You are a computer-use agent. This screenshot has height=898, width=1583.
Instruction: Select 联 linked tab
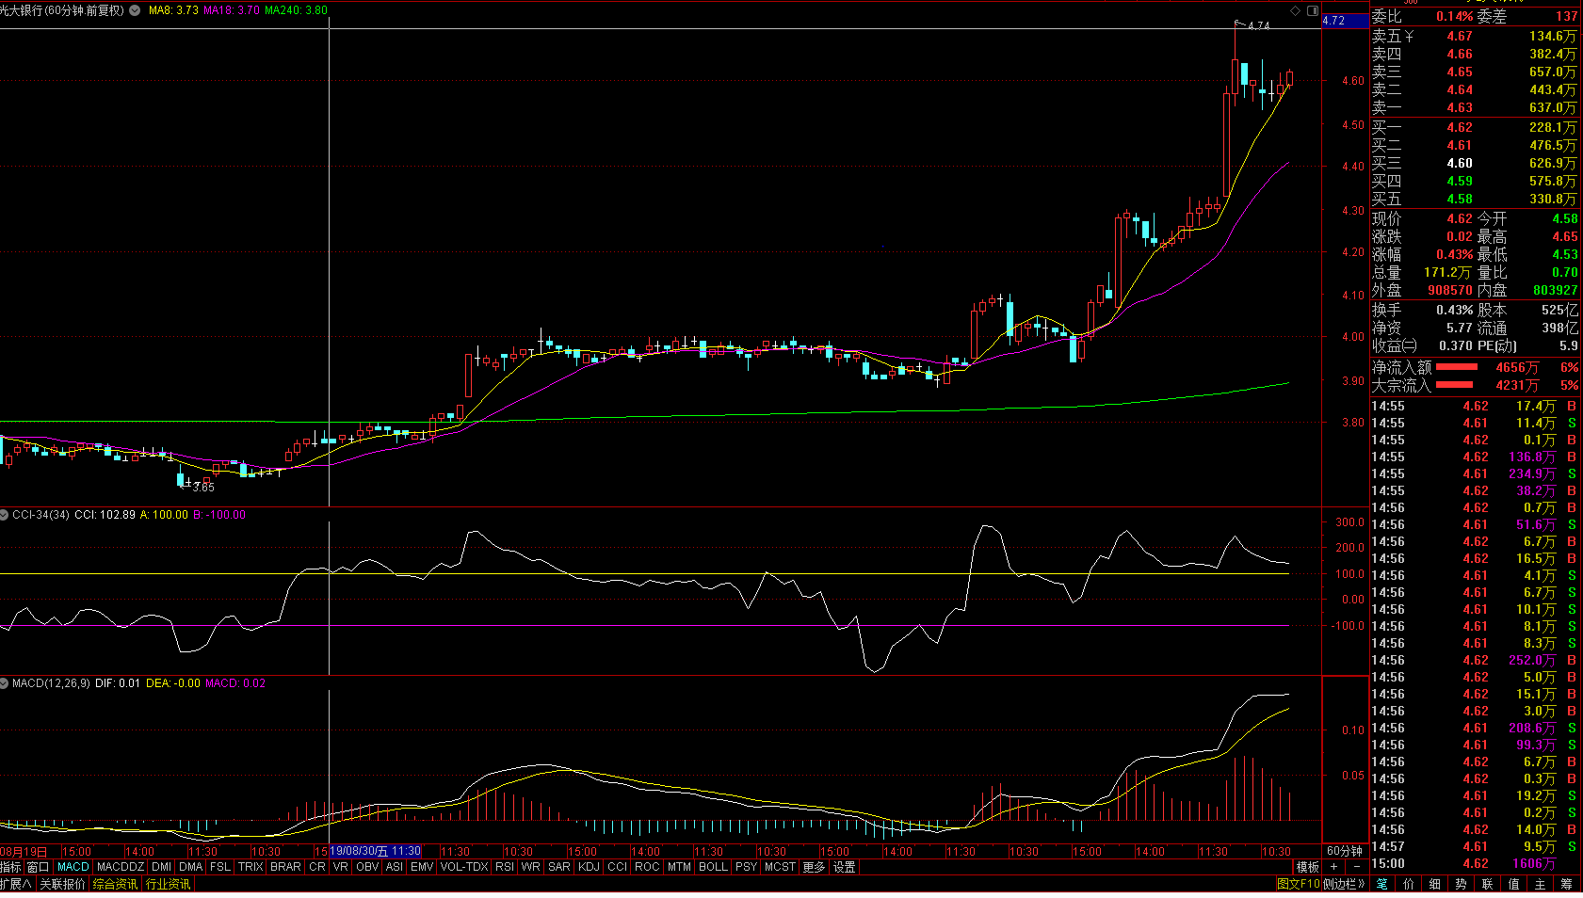[x=1488, y=884]
